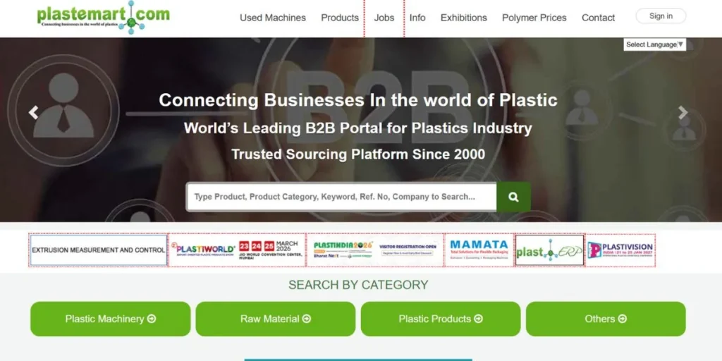Image resolution: width=722 pixels, height=361 pixels.
Task: Expand the Raw Material category
Action: tap(276, 319)
